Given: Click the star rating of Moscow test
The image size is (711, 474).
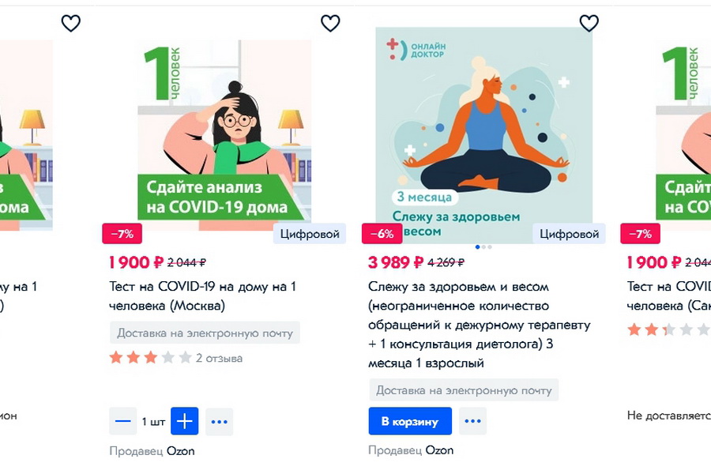Looking at the screenshot, I should click(151, 358).
